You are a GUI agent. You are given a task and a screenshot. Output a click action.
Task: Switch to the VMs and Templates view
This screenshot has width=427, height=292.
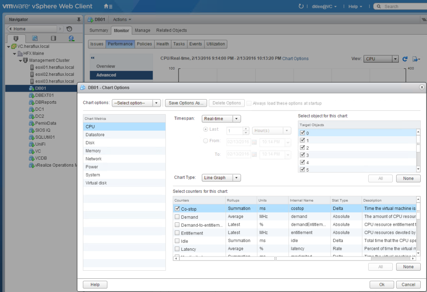point(35,38)
